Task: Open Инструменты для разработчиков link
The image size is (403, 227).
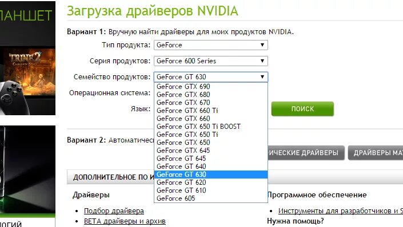Action: pos(341,211)
